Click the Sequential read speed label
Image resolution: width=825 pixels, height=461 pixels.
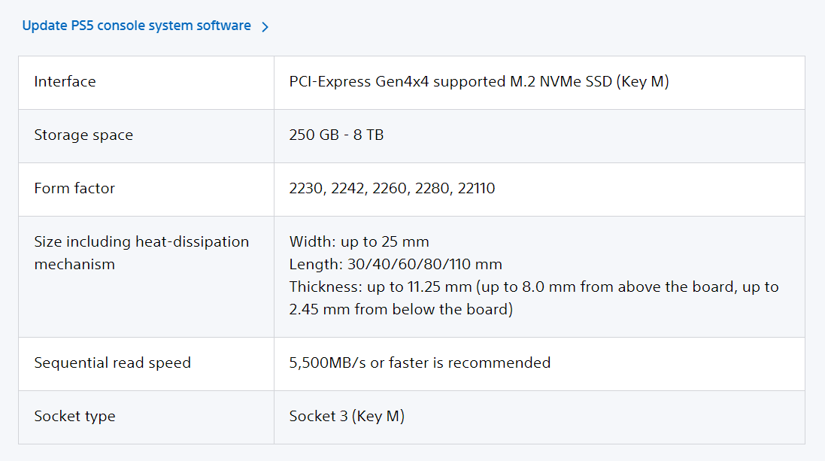pos(112,362)
